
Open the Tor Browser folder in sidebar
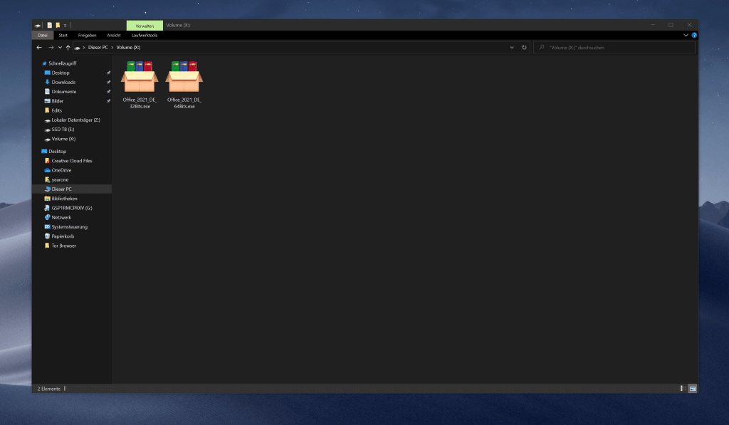(63, 246)
